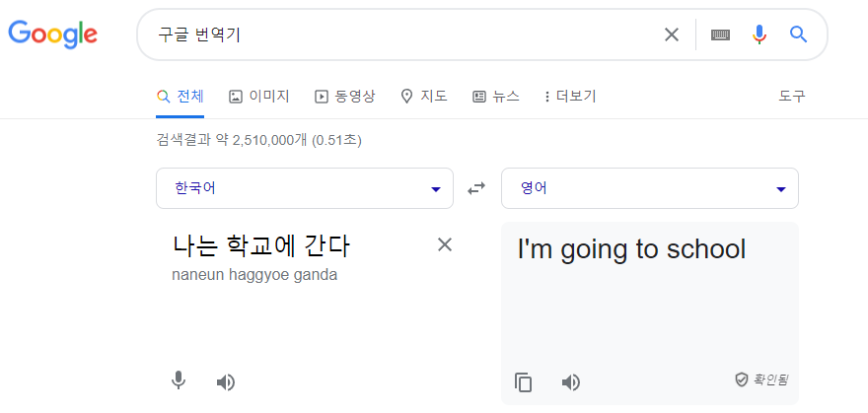
Task: Switch to the 동영상 tab
Action: 345,97
